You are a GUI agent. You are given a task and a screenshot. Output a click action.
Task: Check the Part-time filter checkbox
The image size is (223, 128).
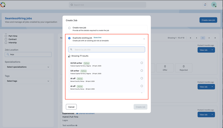point(6,36)
